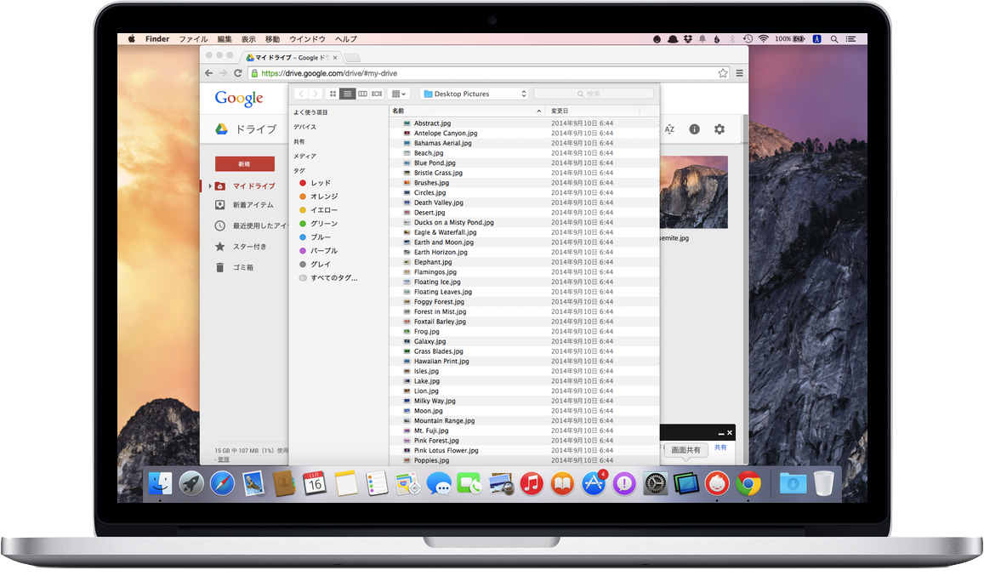
Task: Select Yosemite image thumbnail in Drive
Action: pos(693,191)
